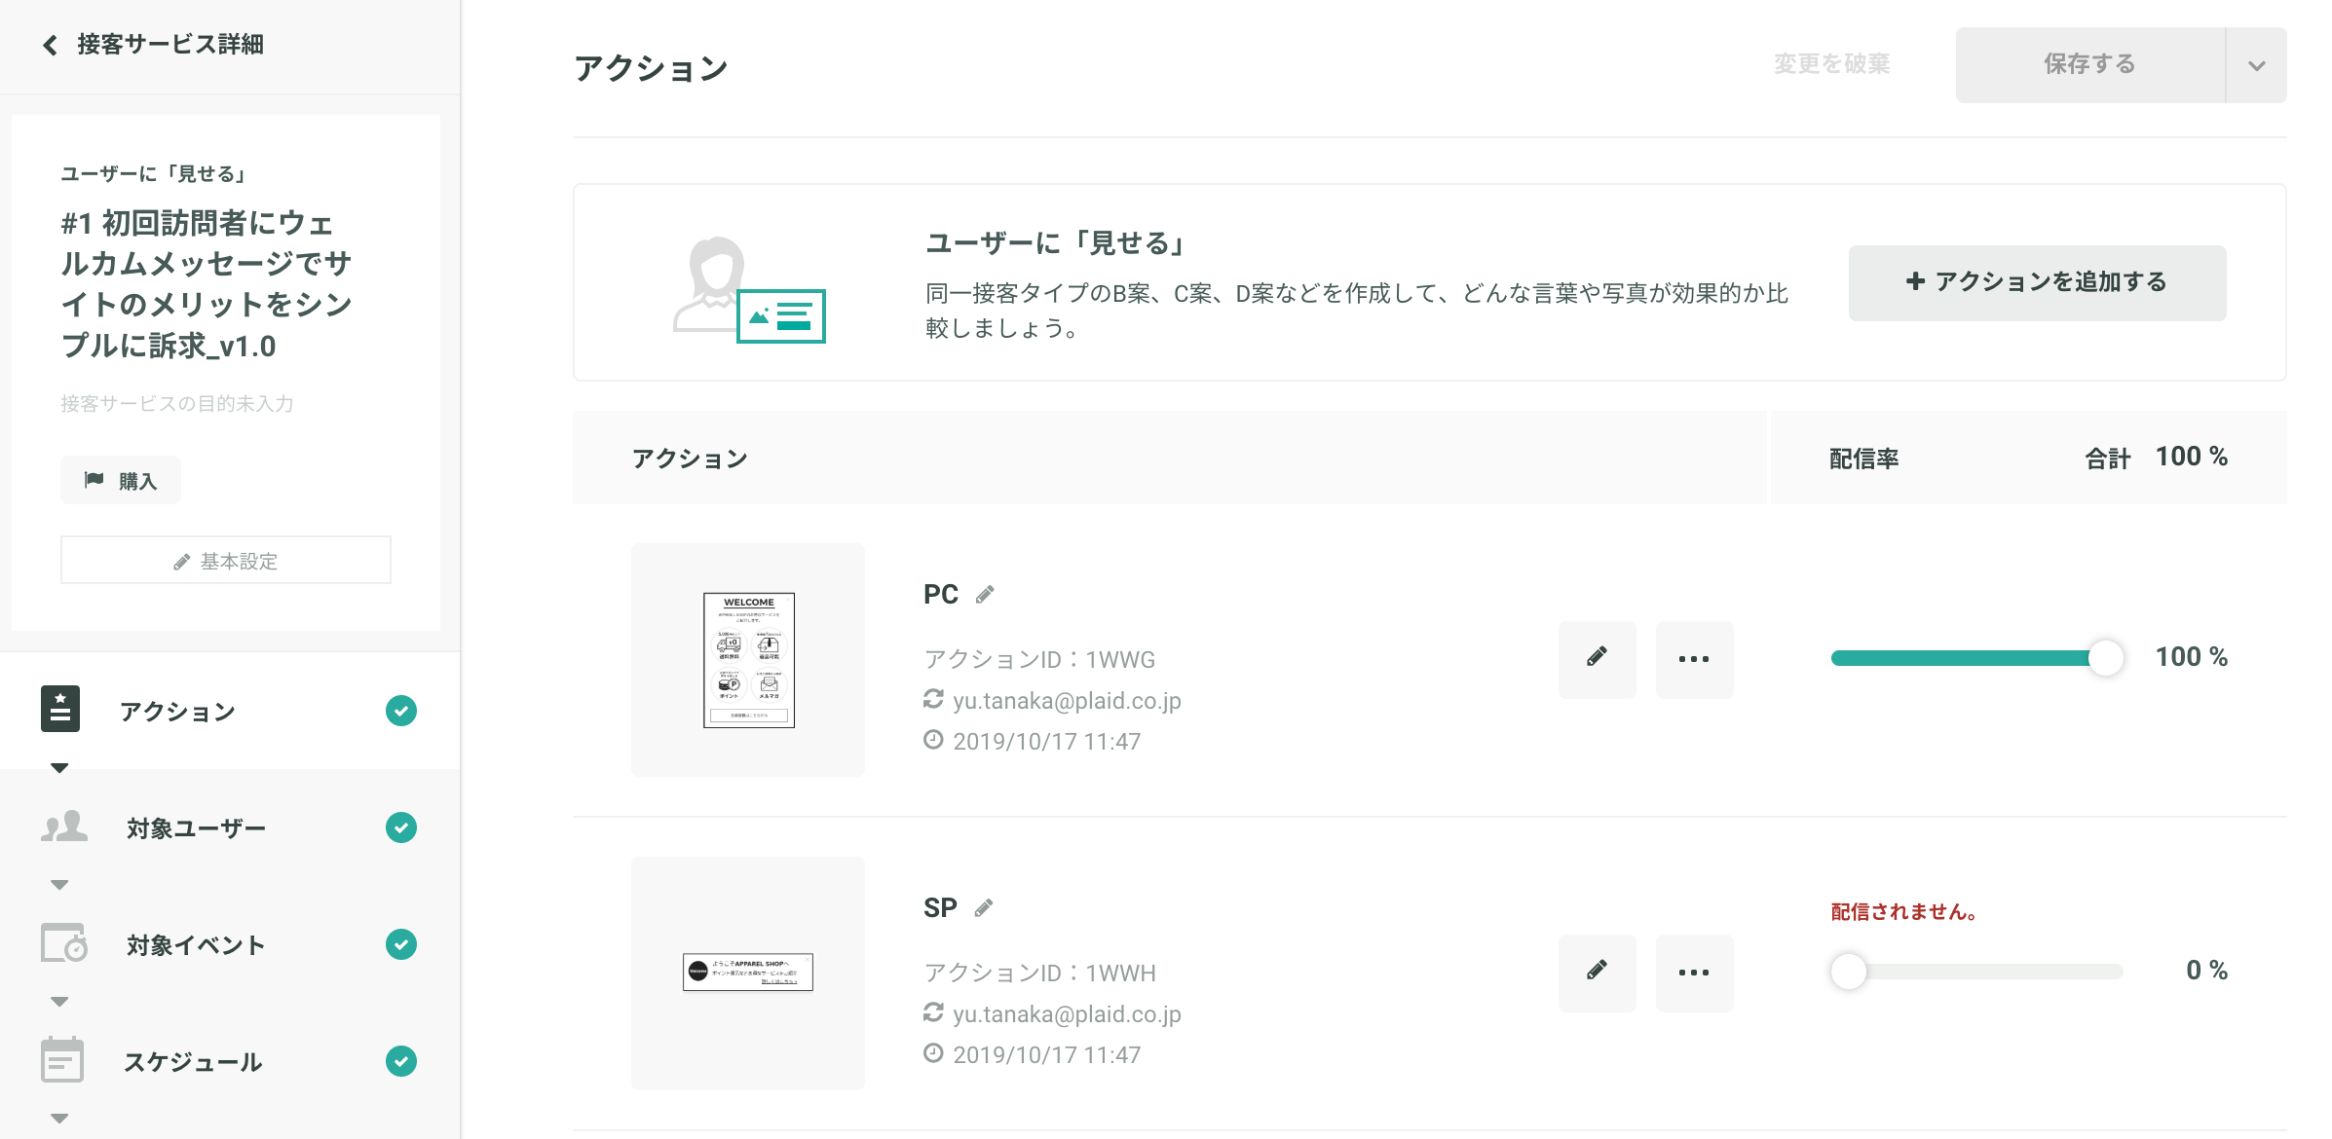Click the green check beside 対象イベント

pyautogui.click(x=401, y=945)
